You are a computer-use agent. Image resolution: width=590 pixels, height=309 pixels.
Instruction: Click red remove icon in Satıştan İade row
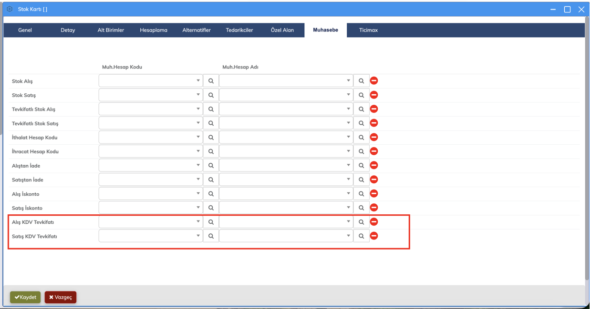[374, 179]
